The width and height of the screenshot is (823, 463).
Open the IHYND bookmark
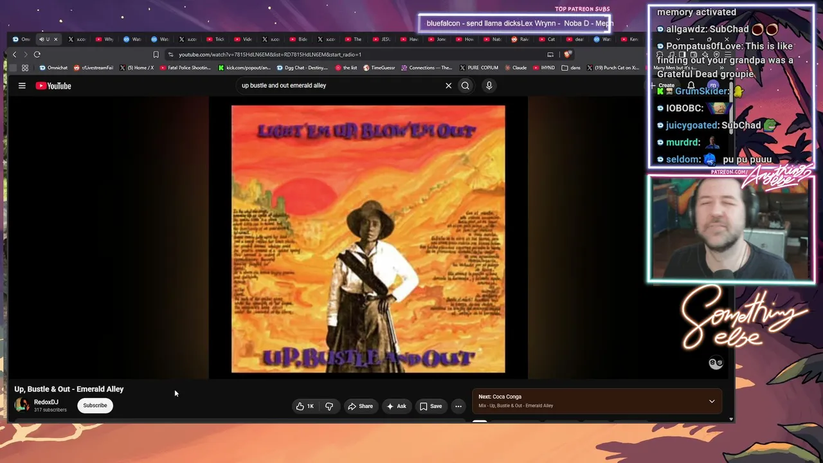click(544, 68)
